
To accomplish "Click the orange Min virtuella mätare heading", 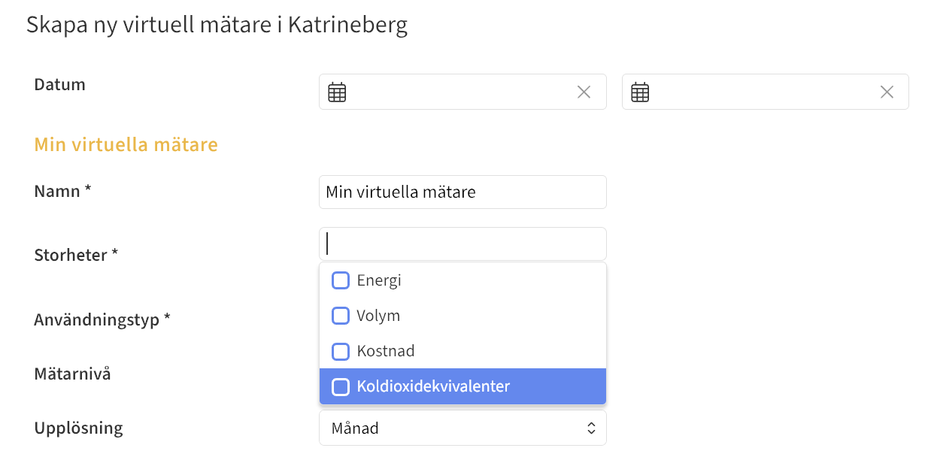I will point(126,144).
